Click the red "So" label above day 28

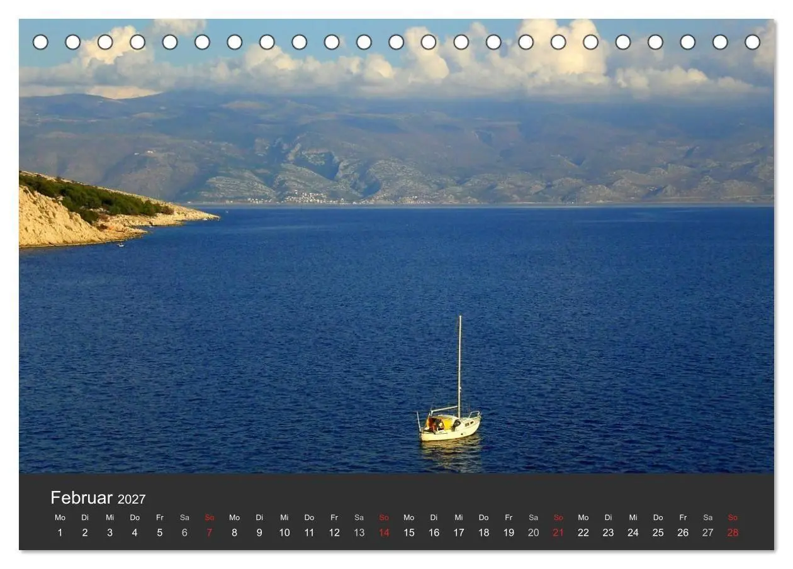(733, 517)
